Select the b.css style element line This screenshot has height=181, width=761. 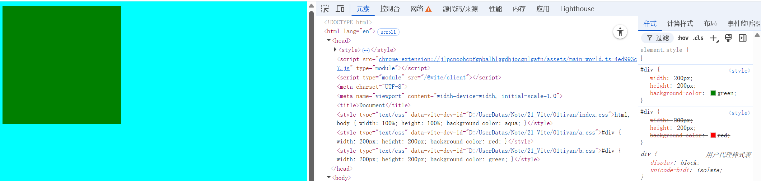click(x=479, y=155)
